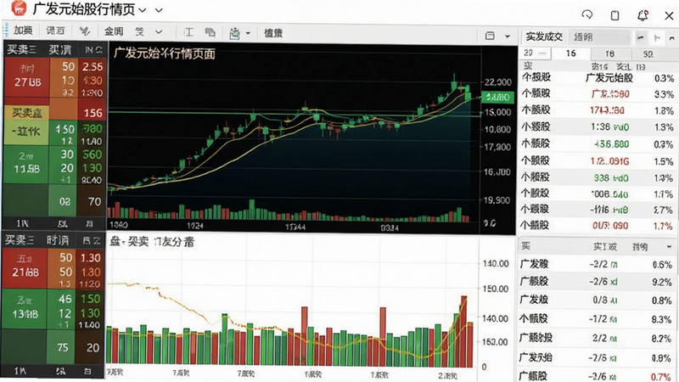
Task: Click the forward arrow beside the search field
Action: (x=657, y=37)
